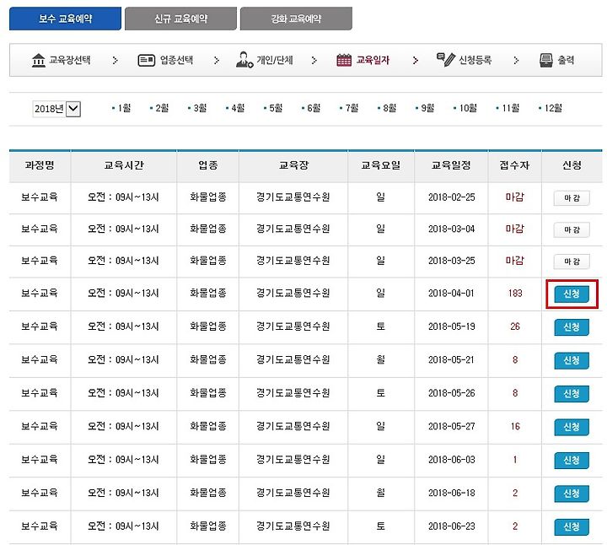Image resolution: width=607 pixels, height=545 pixels.
Task: Click the person icon beside 개인/단체
Action: [244, 60]
